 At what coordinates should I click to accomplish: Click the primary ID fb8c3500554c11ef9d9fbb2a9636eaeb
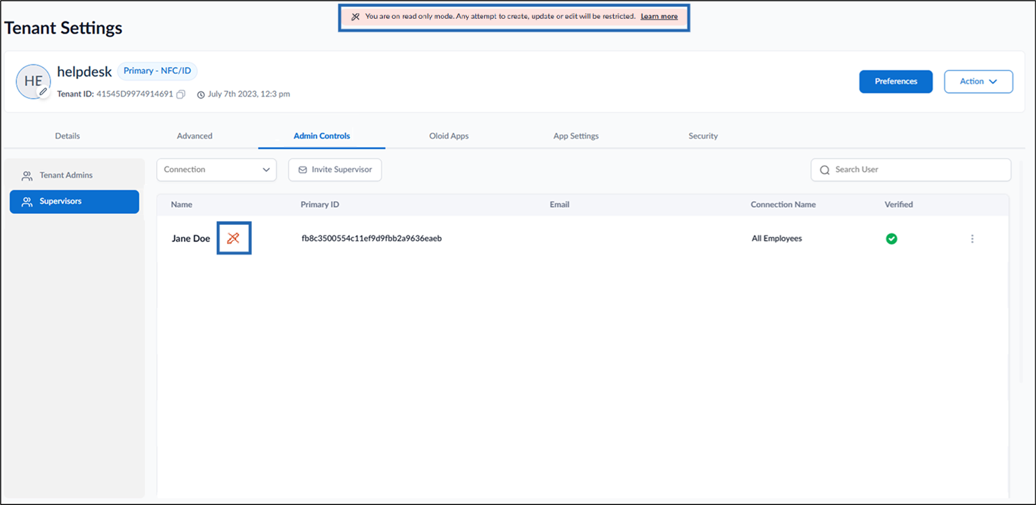coord(371,239)
